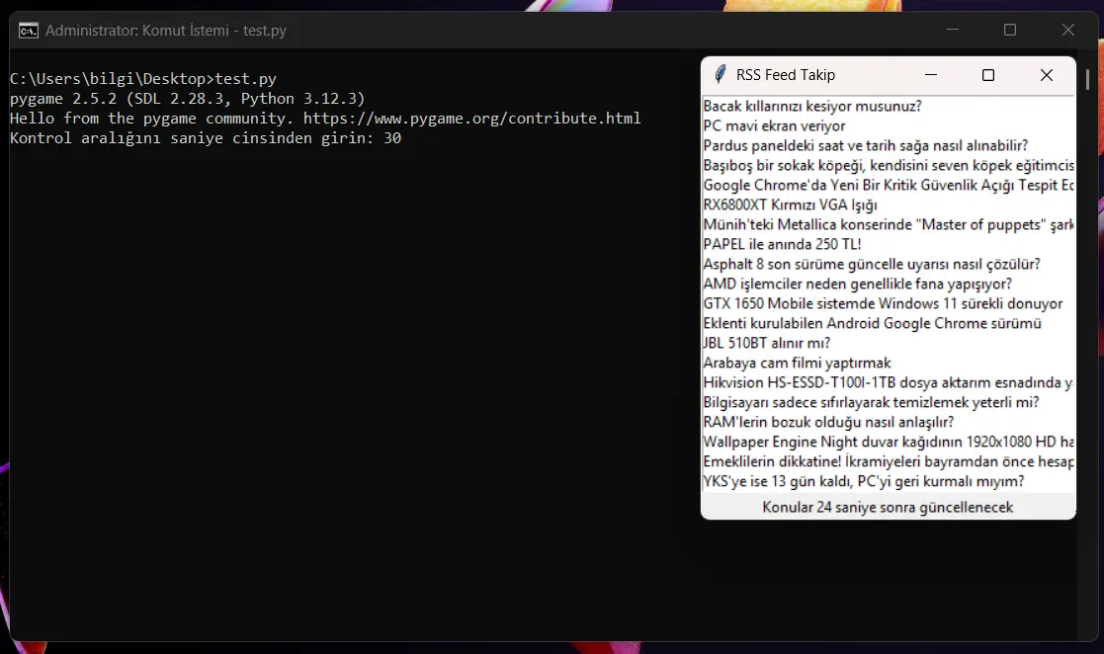Click the 'Kontrol aralığını saniye cinsinden girin' prompt line

pos(206,138)
